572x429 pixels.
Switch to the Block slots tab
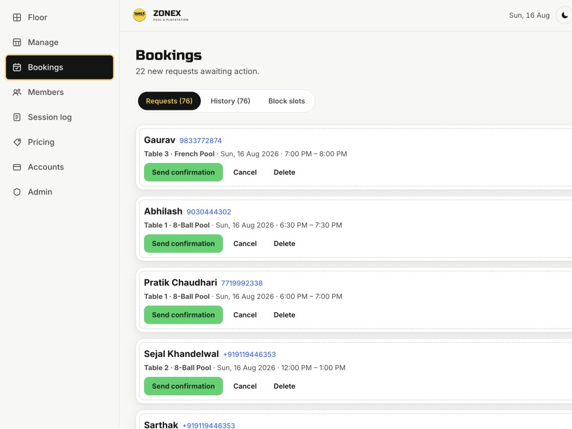pos(287,101)
